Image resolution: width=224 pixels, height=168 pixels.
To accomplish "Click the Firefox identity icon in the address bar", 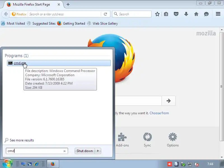I will (x=19, y=14).
